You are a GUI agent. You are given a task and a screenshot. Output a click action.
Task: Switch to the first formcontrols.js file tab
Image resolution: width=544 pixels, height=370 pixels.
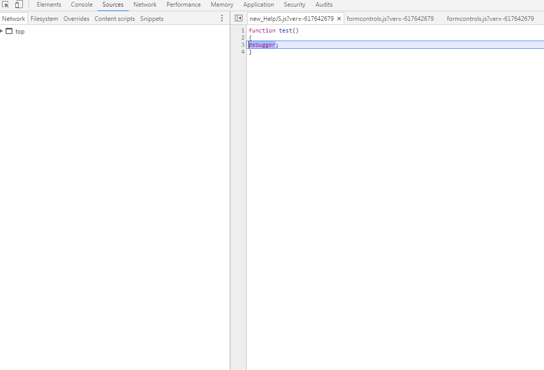tap(390, 19)
